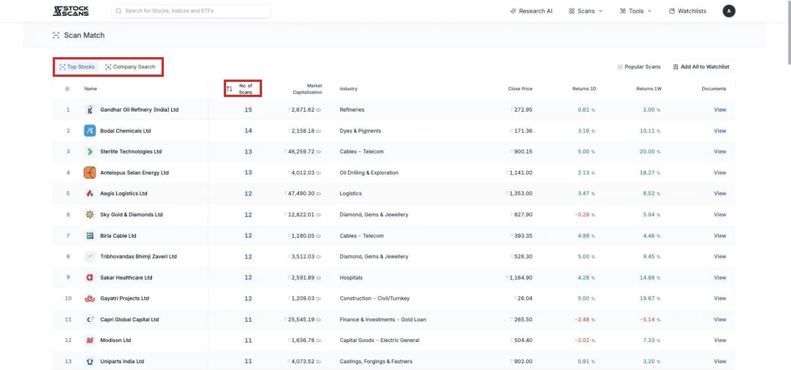Click Gayatri Projects company logo

[90, 298]
